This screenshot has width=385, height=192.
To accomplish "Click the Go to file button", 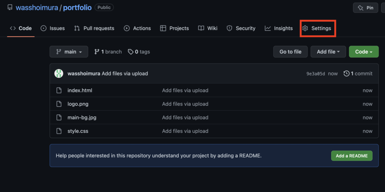I will pyautogui.click(x=291, y=52).
